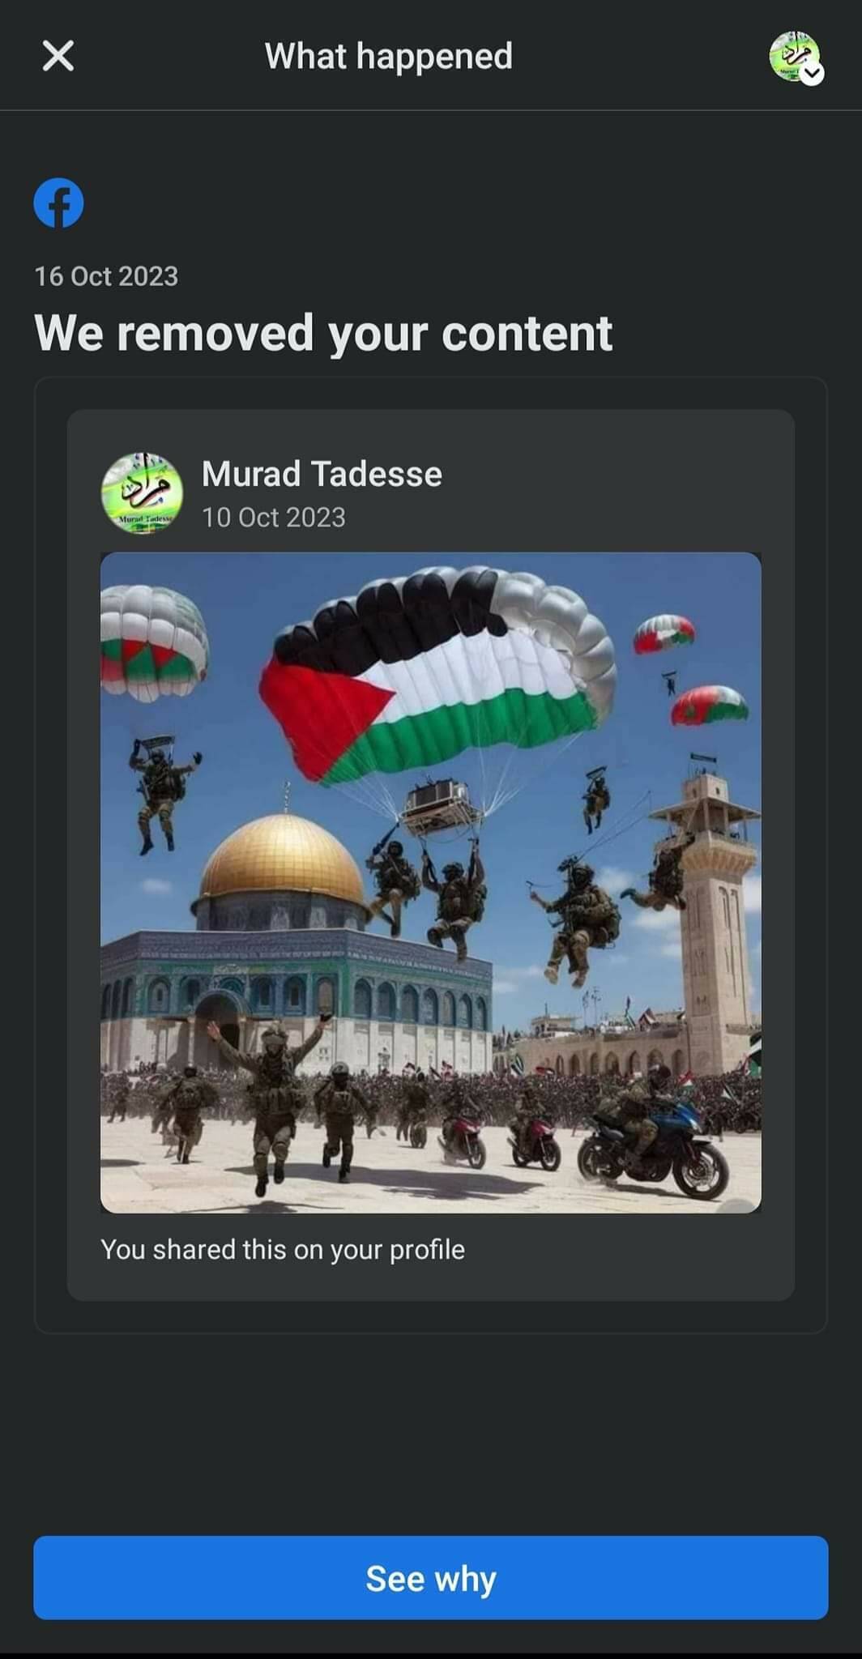
Task: Open Murad Tadesse's profile picture in the post
Action: click(142, 493)
